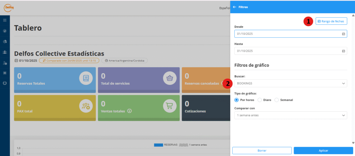The width and height of the screenshot is (355, 156).
Task: Select the Semanal chart type option
Action: [277, 100]
